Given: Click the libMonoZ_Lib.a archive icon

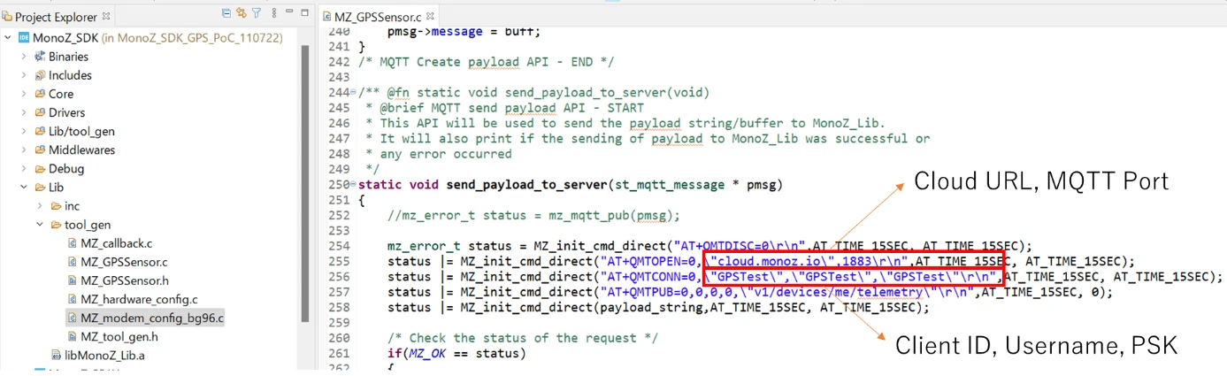Looking at the screenshot, I should tap(57, 355).
